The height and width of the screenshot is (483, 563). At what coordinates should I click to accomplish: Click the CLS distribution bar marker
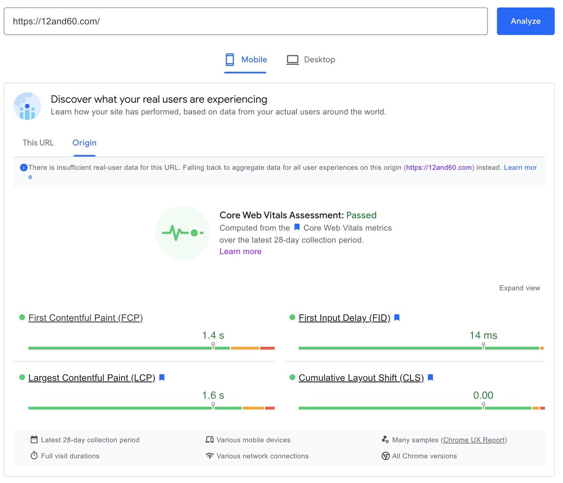[483, 406]
